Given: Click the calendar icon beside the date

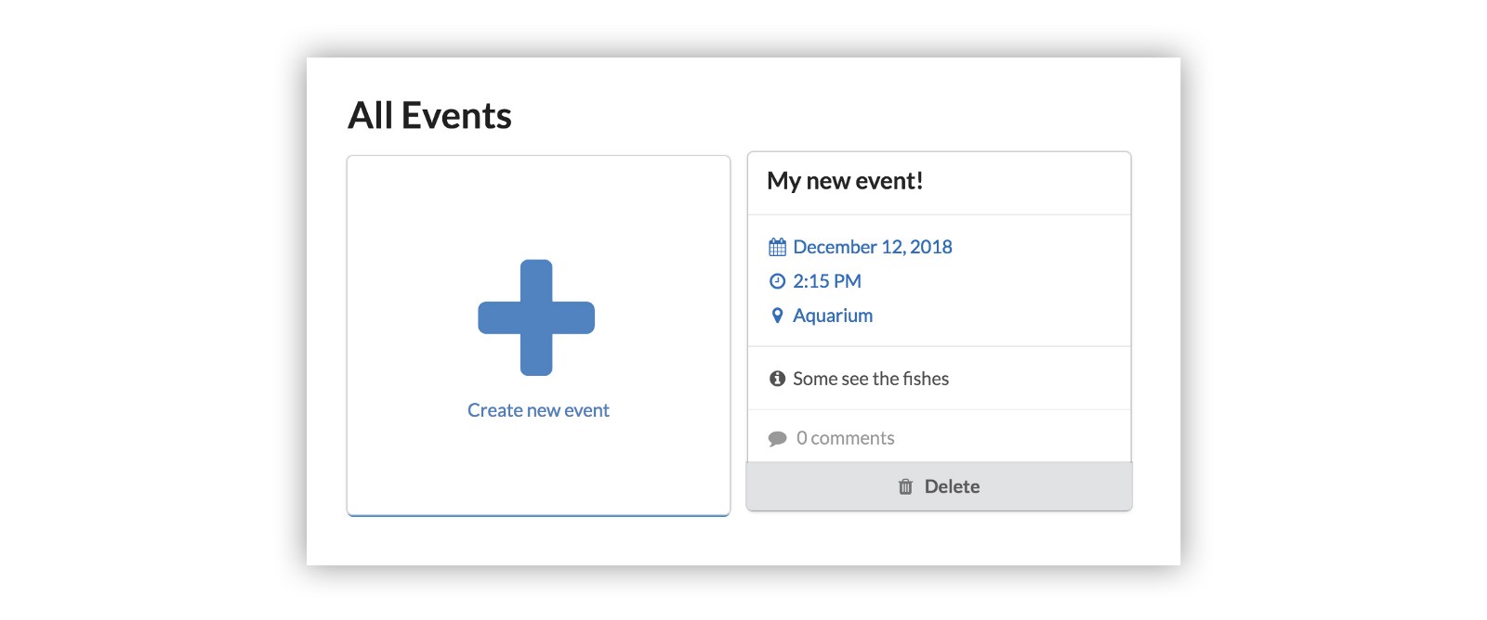Looking at the screenshot, I should click(x=778, y=247).
